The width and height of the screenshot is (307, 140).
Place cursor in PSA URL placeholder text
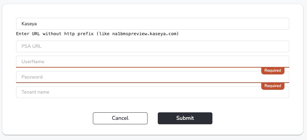[x=31, y=46]
